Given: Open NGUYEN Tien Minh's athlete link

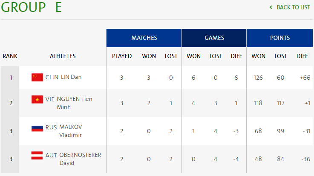Looking at the screenshot, I should pyautogui.click(x=75, y=103).
